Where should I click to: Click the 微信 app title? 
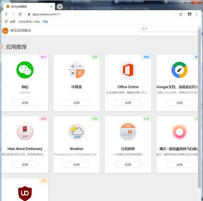25,87
